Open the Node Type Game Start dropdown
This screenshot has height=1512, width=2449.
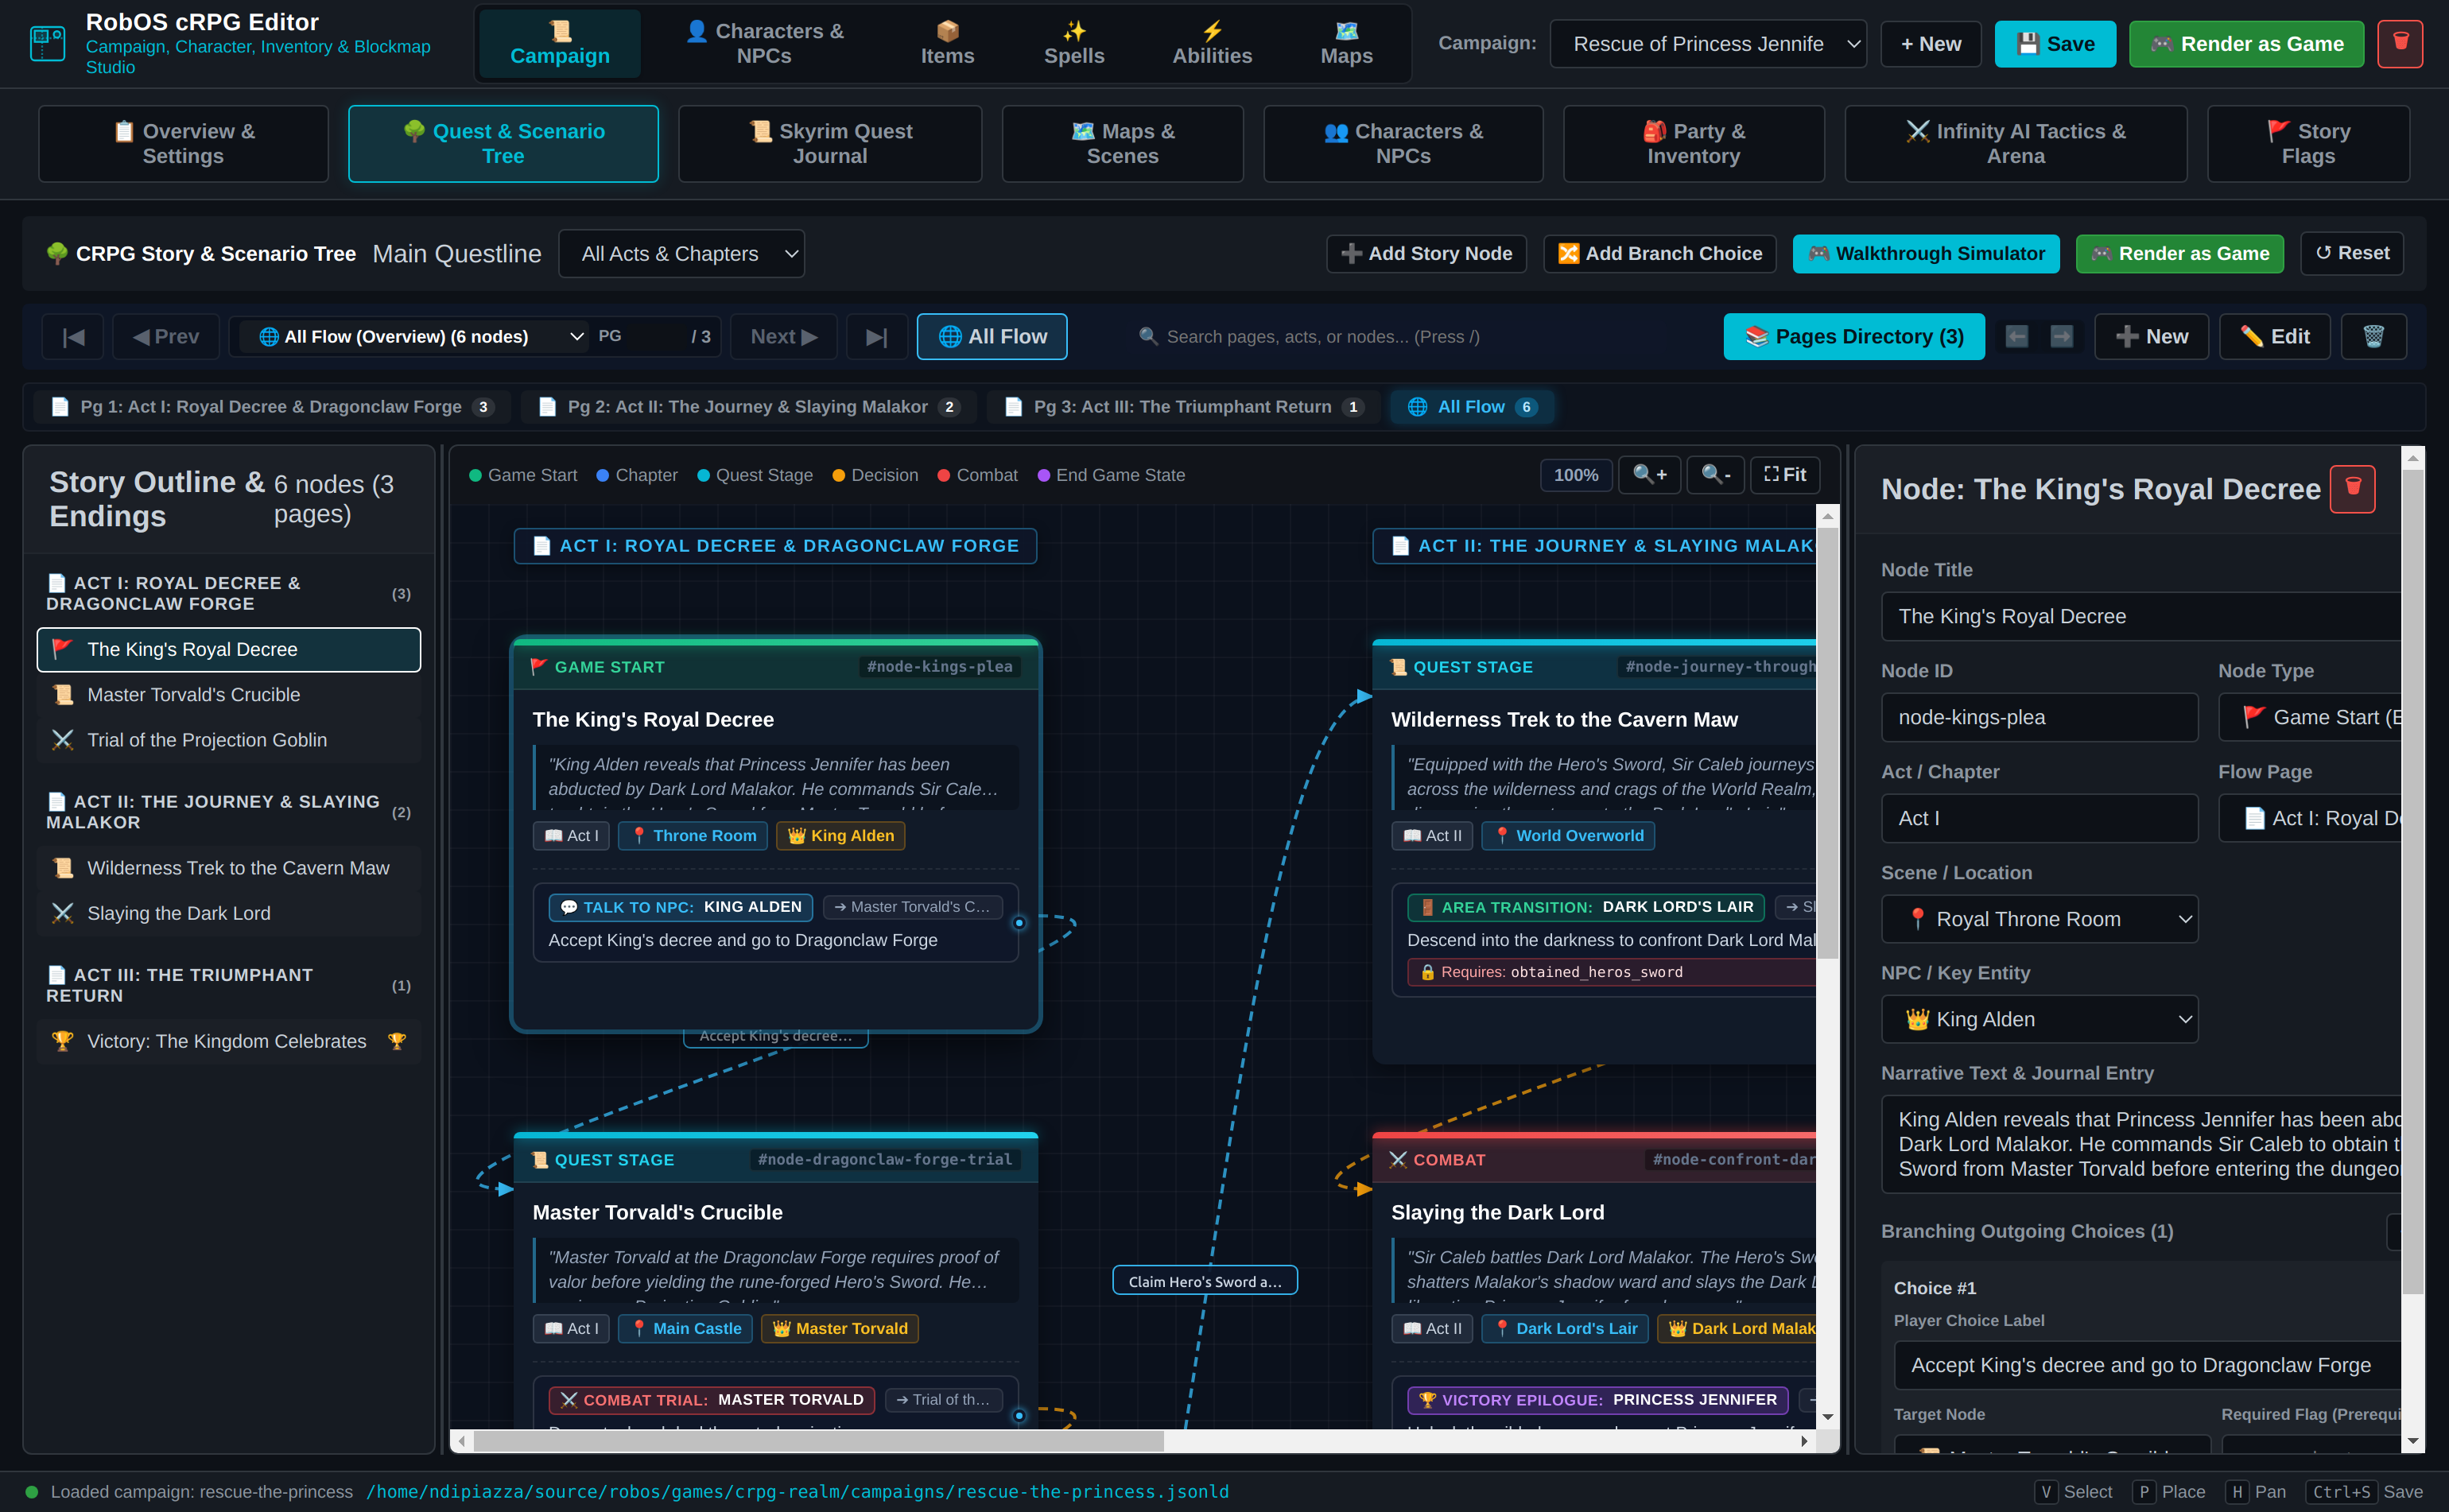2309,717
